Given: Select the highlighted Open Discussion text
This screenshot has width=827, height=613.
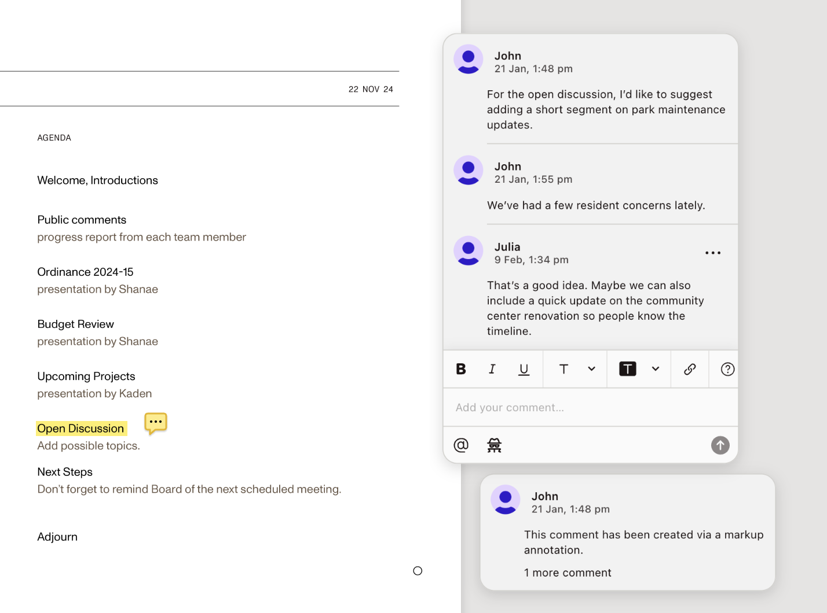Looking at the screenshot, I should (x=81, y=429).
